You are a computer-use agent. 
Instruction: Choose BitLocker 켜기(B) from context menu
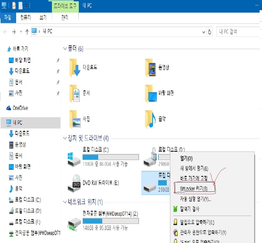[x=194, y=189]
